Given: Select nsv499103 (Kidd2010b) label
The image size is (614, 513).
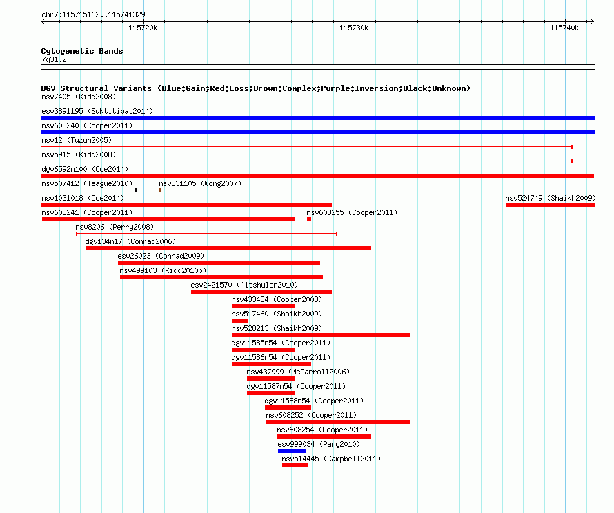Looking at the screenshot, I should (163, 270).
